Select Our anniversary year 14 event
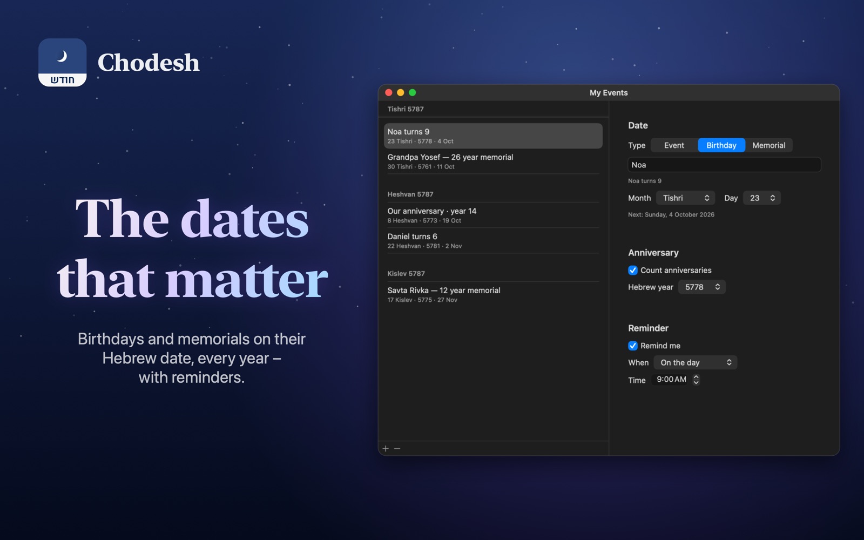The width and height of the screenshot is (864, 540). (x=493, y=215)
